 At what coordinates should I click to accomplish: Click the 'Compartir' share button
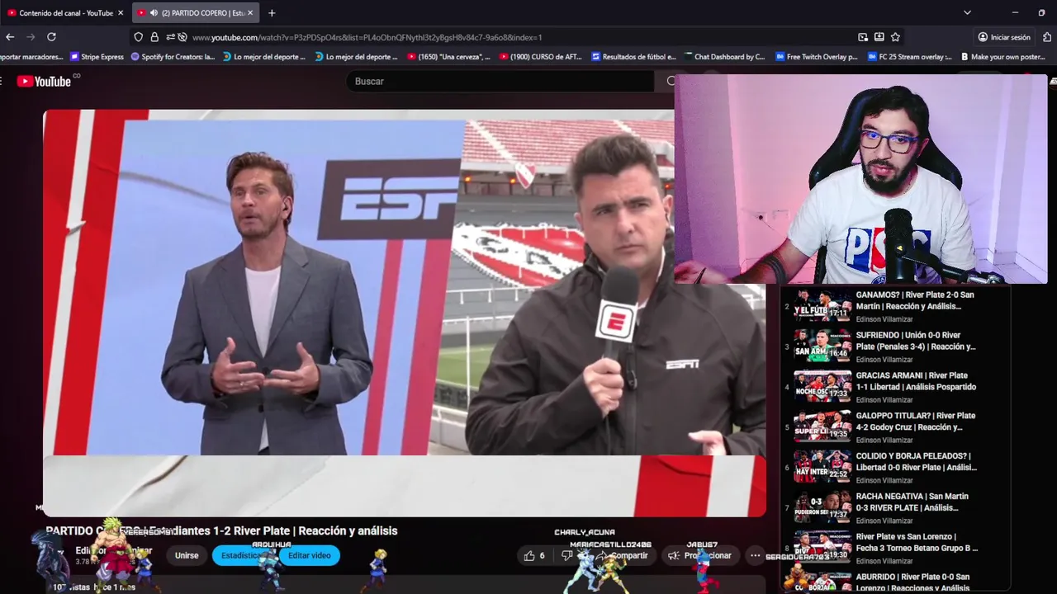(623, 555)
